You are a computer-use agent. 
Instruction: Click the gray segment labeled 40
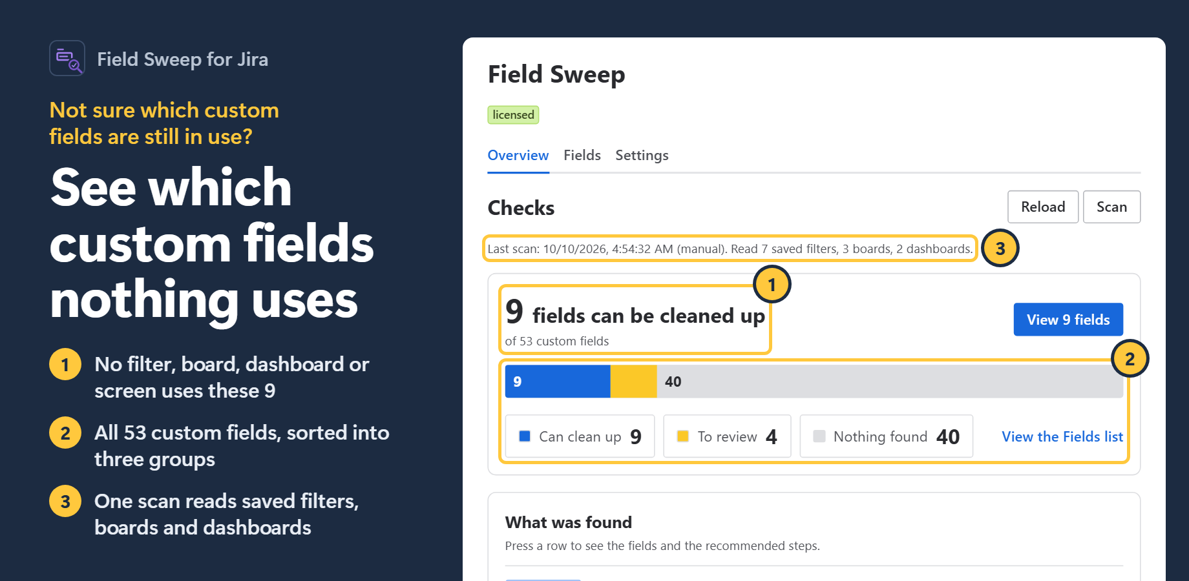point(890,382)
